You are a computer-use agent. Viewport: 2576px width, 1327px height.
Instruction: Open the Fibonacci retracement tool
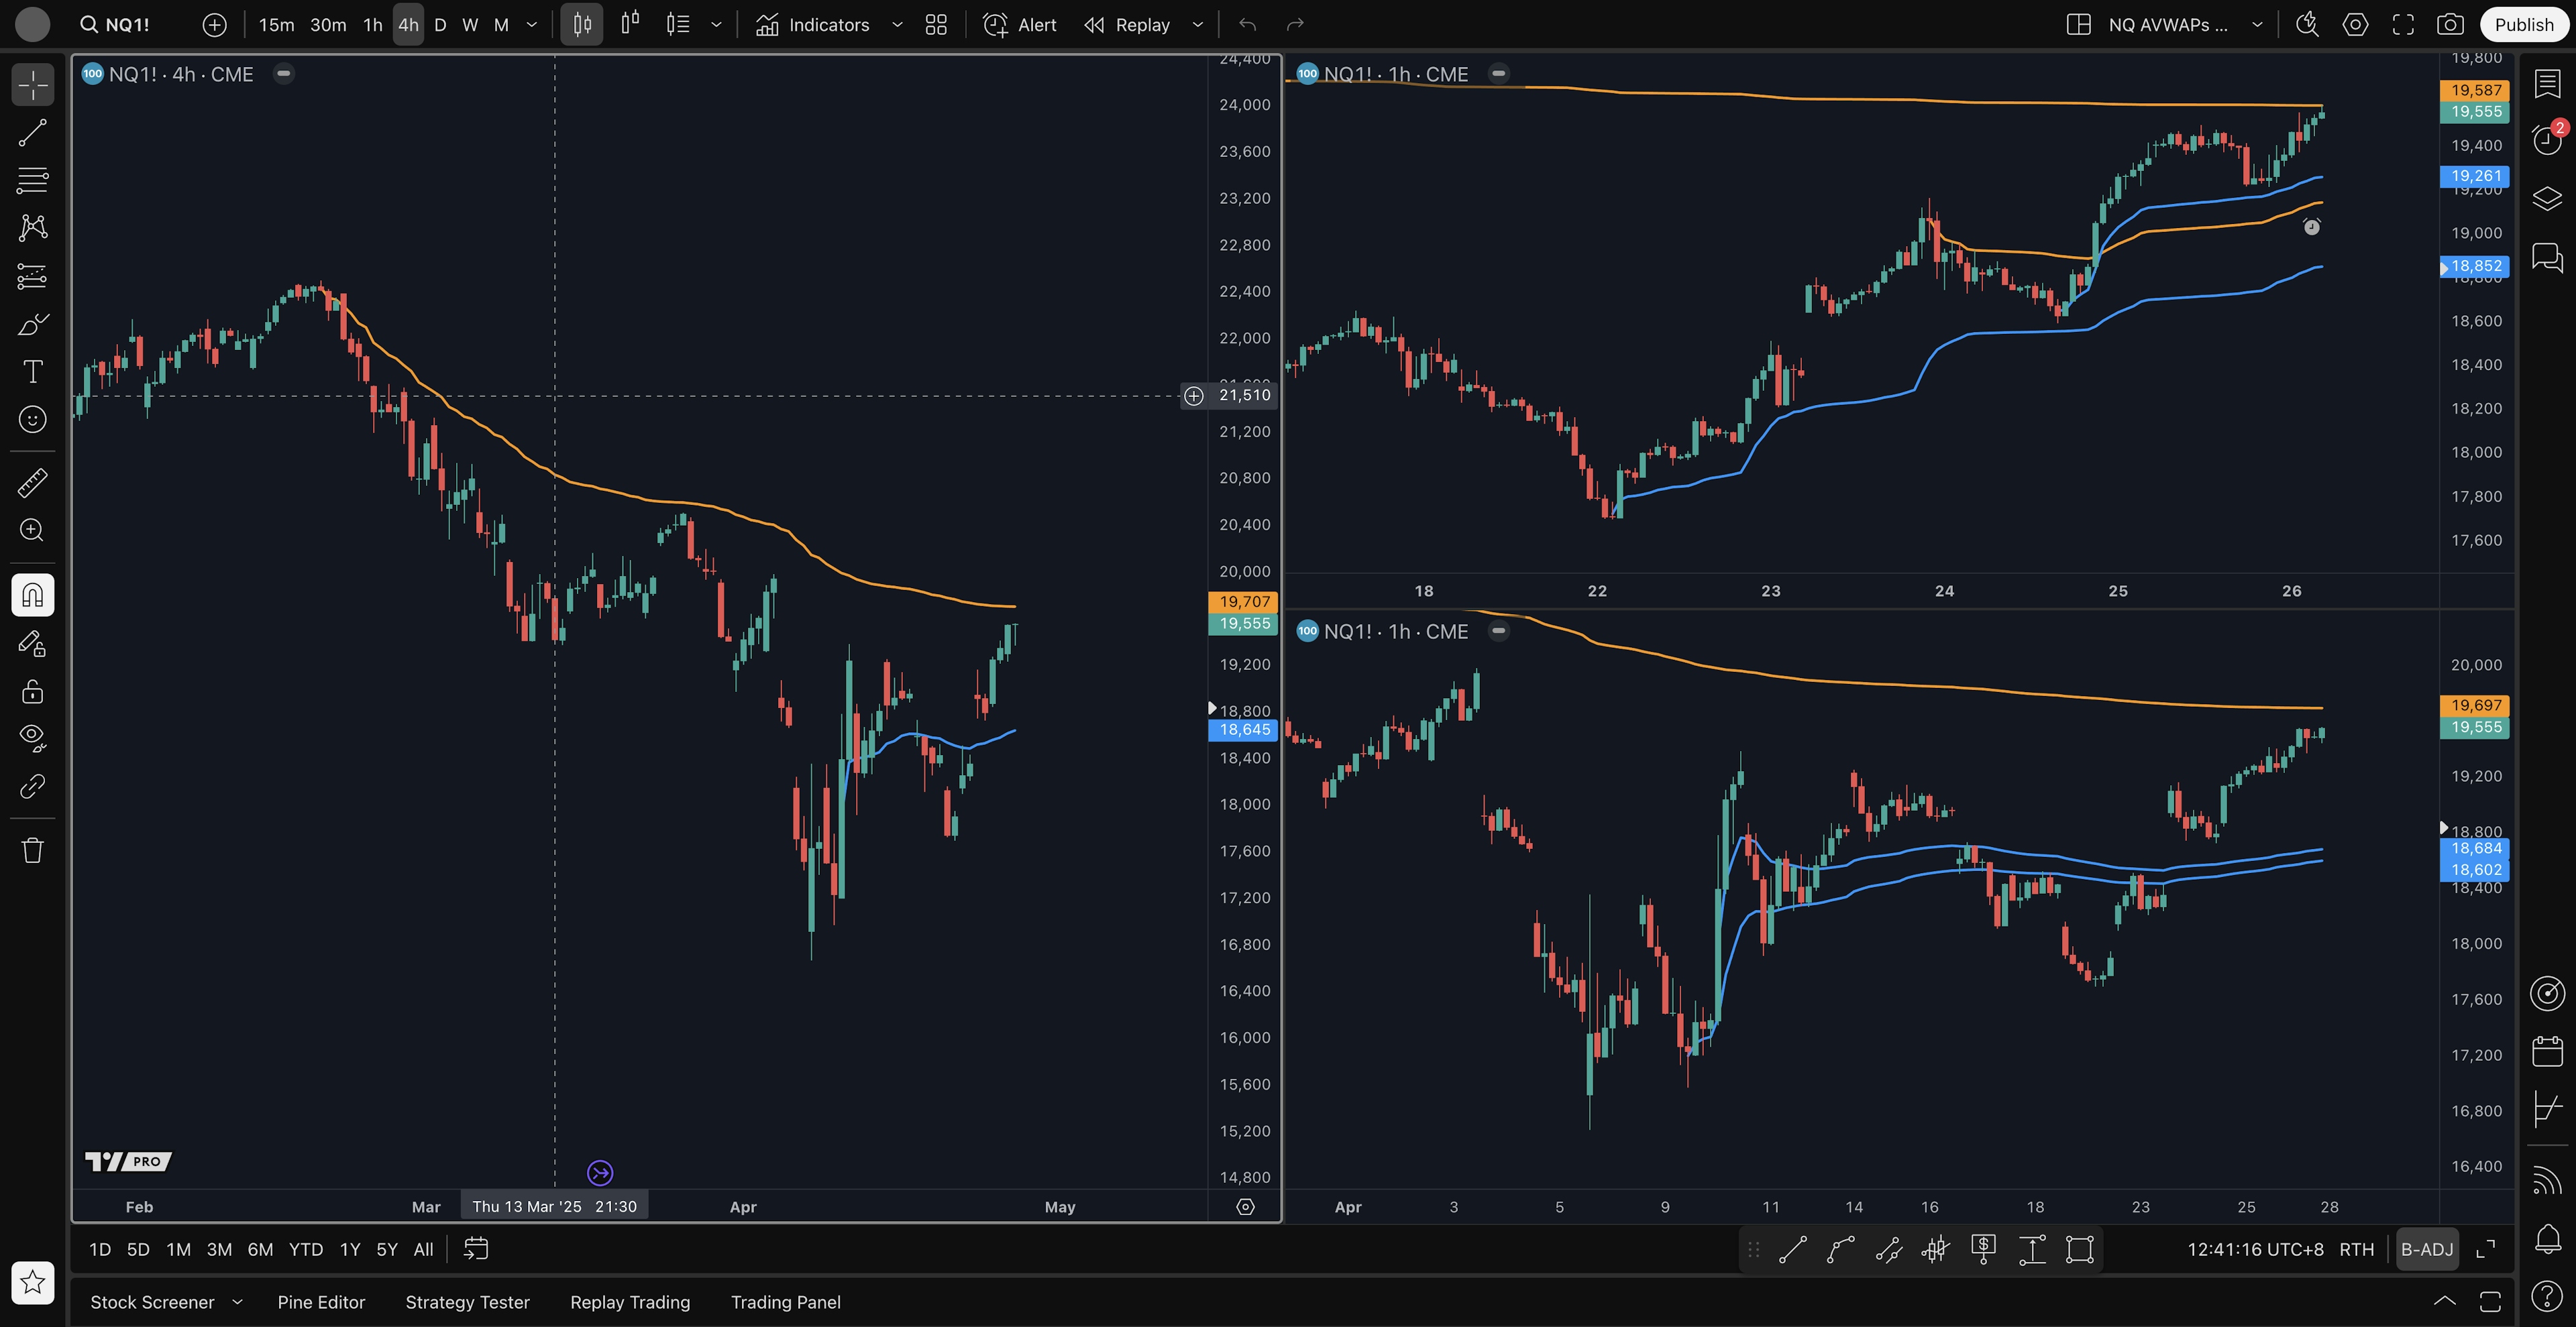pos(32,181)
